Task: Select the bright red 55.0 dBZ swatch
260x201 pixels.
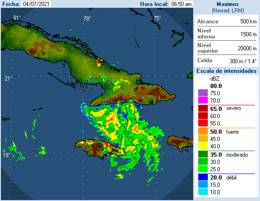Action: pyautogui.click(x=203, y=123)
